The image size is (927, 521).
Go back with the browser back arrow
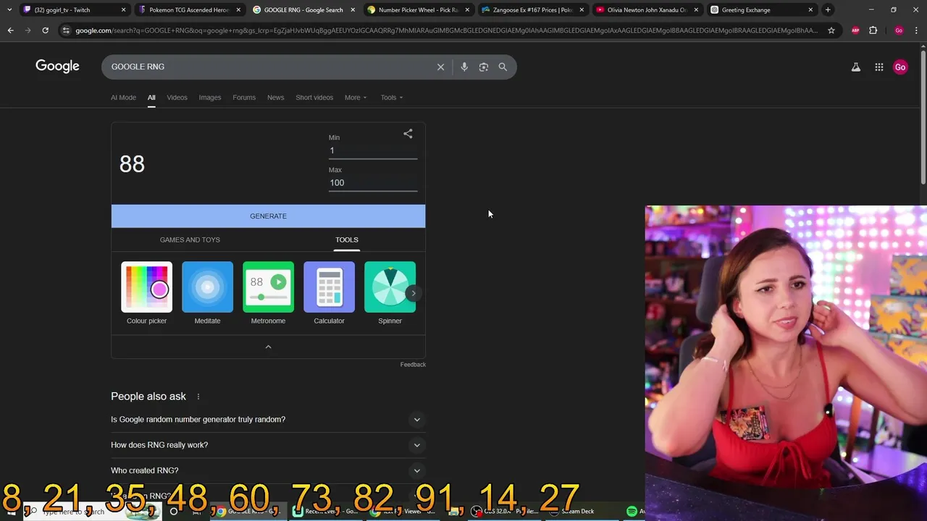click(x=10, y=30)
